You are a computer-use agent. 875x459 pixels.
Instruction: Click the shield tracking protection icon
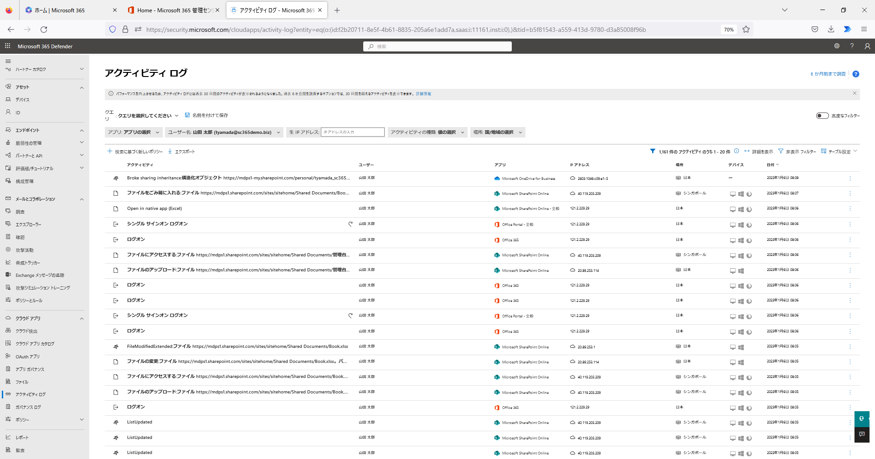pyautogui.click(x=113, y=30)
